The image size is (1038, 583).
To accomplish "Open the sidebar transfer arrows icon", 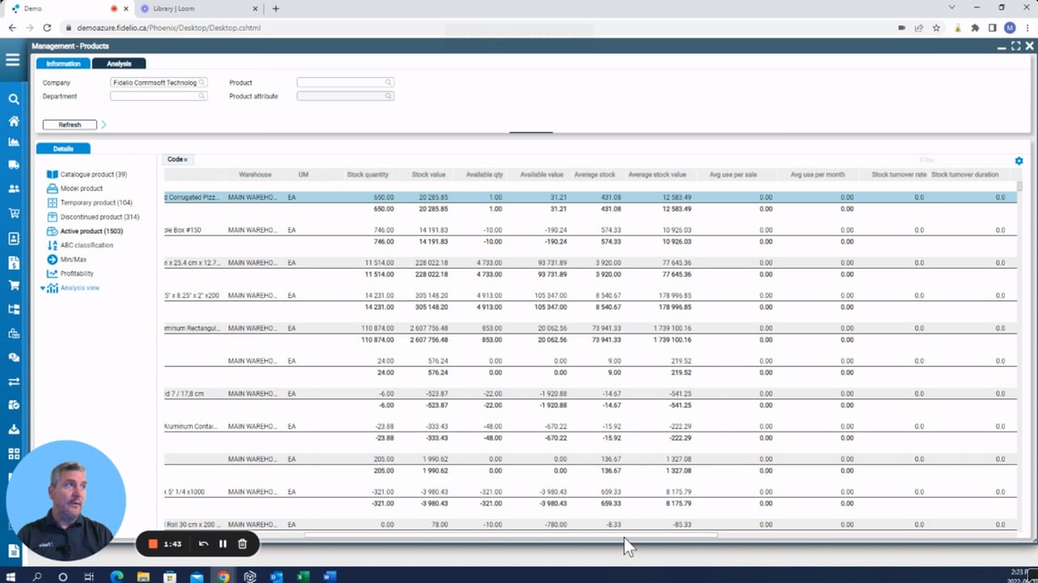I will pyautogui.click(x=13, y=381).
